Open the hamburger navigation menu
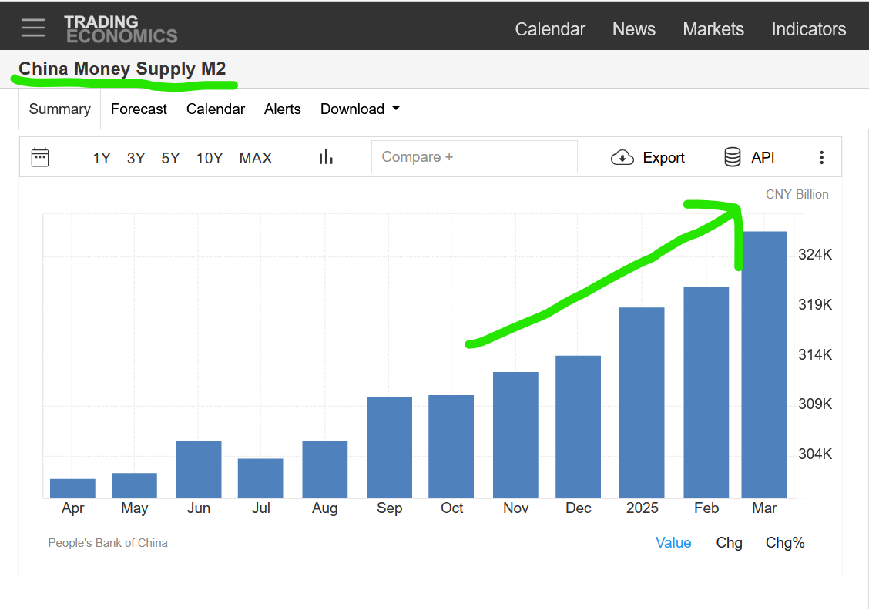869x610 pixels. click(x=33, y=28)
